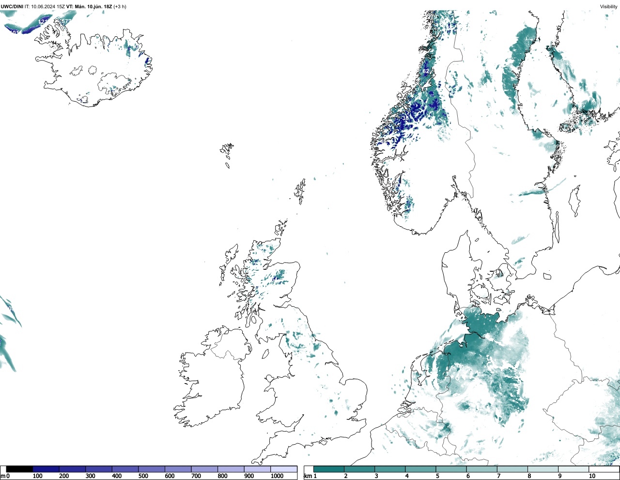This screenshot has height=480, width=620.
Task: Click the '6' tick label on km legend
Action: point(468,476)
